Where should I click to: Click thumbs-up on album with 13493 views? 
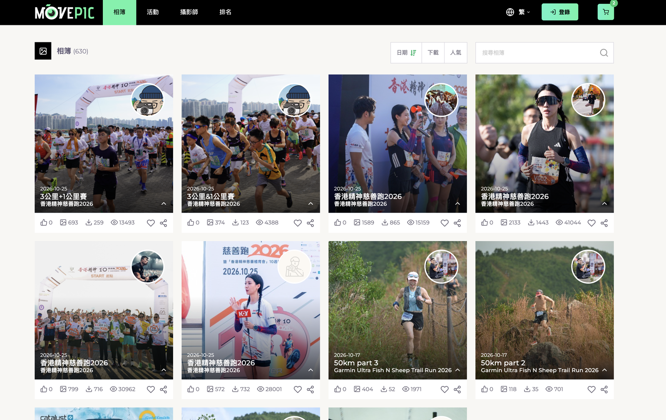[44, 222]
